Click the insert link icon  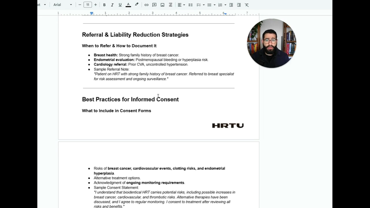point(147,5)
